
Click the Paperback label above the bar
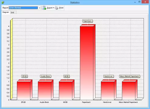pyautogui.click(x=87, y=21)
